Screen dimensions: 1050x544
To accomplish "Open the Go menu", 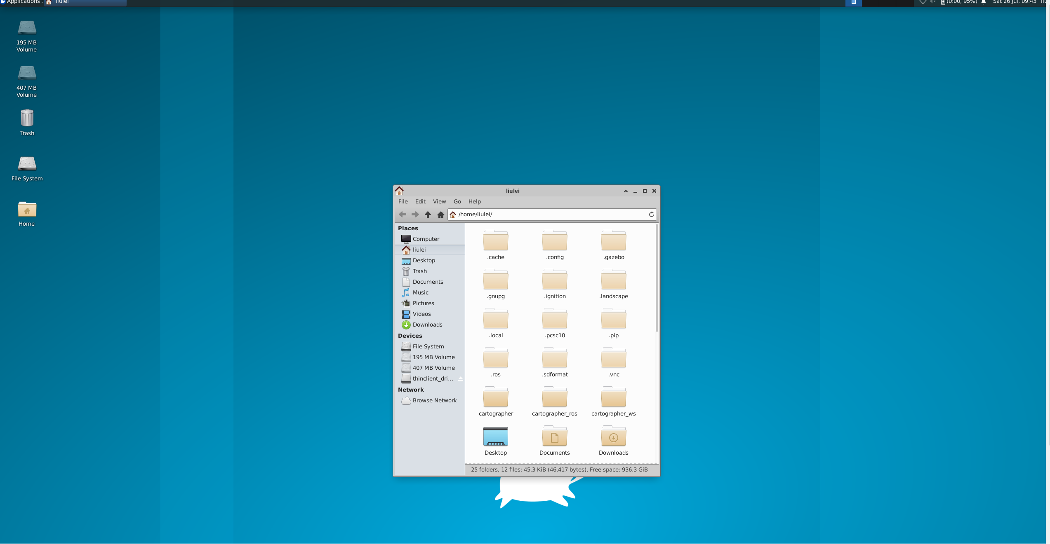I will tap(457, 202).
